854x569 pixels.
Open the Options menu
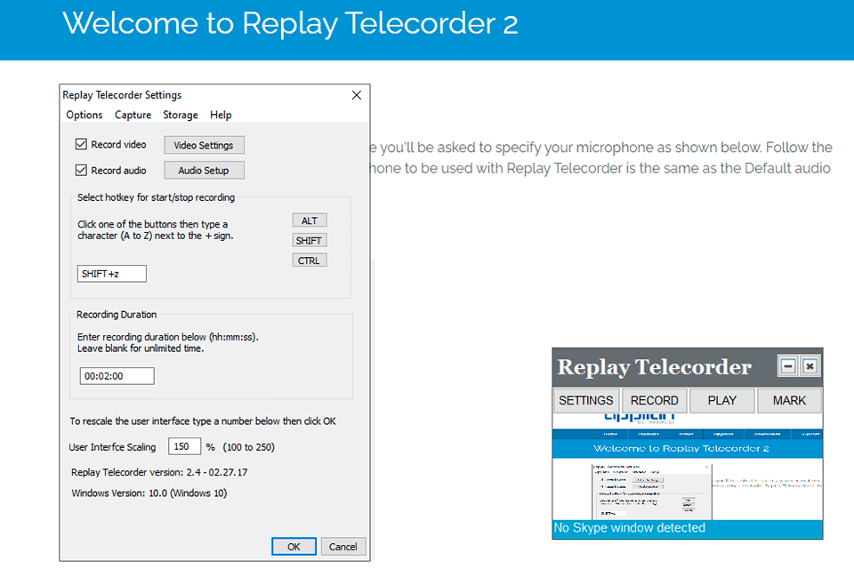point(84,115)
